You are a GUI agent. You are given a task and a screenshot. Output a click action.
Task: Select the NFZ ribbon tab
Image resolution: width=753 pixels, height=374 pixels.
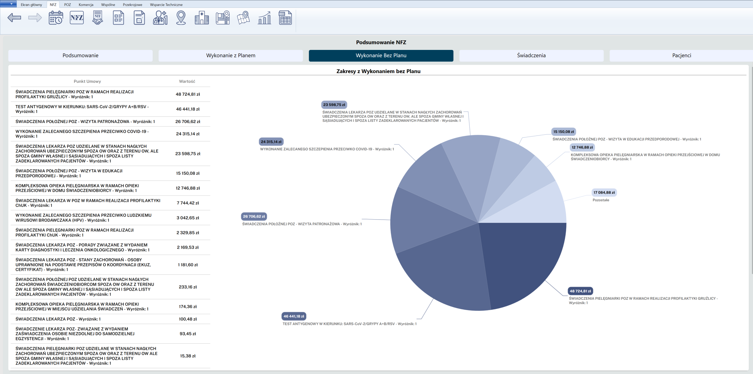tap(53, 5)
